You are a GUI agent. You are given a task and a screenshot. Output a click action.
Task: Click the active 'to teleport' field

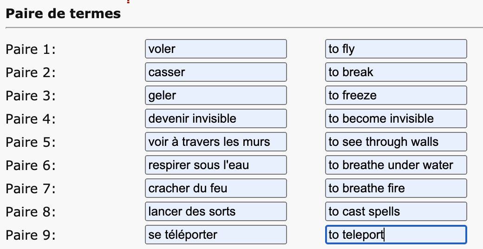(396, 235)
